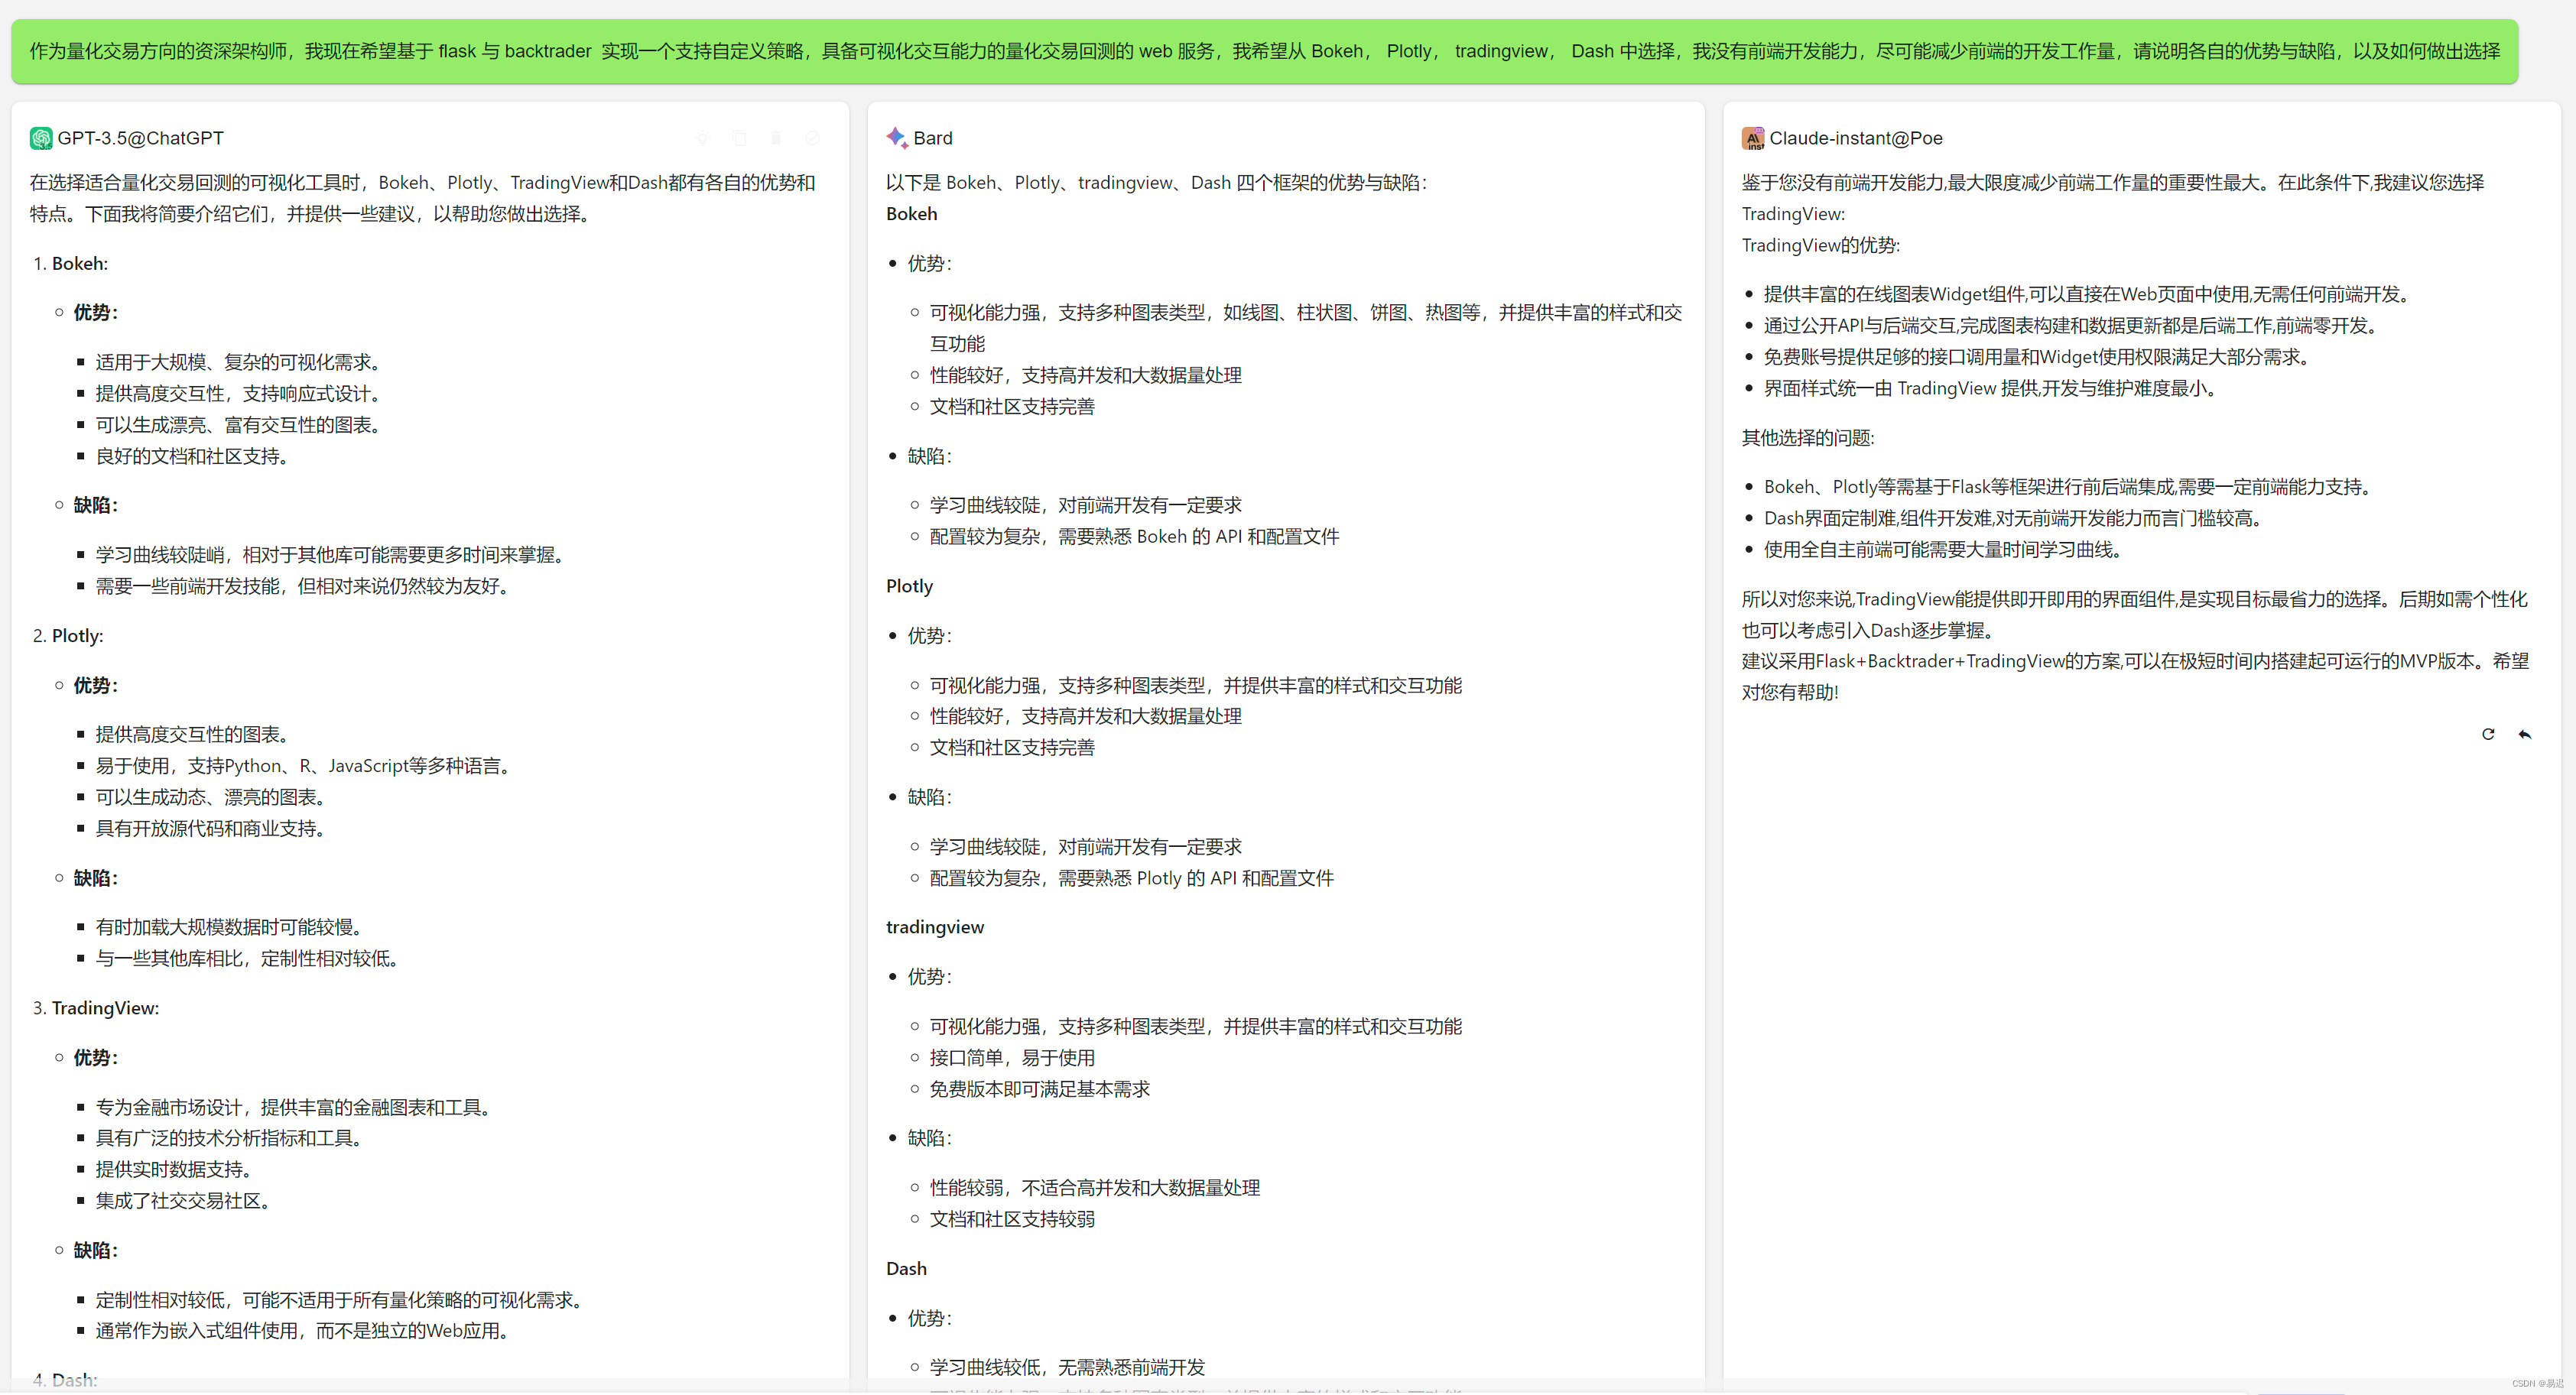This screenshot has width=2576, height=1395.
Task: Click the Bard sparkle logo icon
Action: coord(897,138)
